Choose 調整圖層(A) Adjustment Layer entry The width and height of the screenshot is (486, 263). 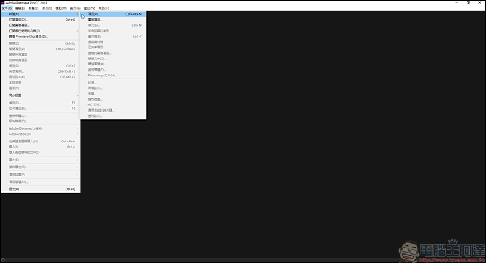(x=113, y=64)
